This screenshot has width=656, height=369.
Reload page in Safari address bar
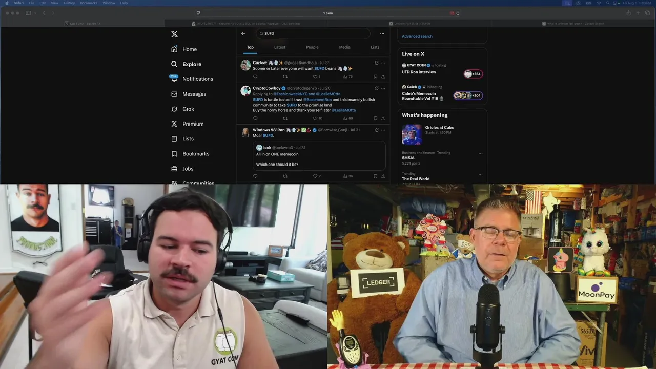point(458,13)
